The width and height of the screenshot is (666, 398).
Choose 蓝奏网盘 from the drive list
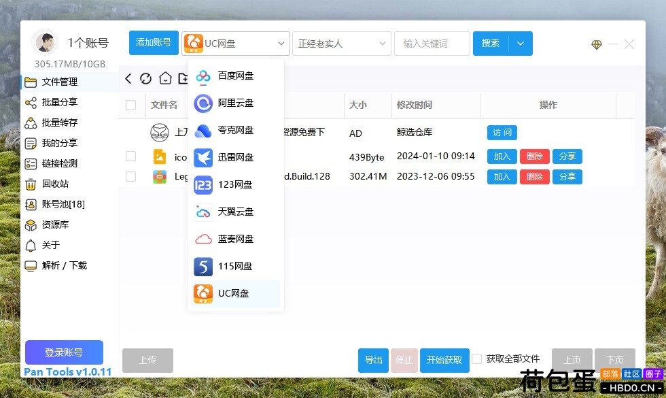pos(236,239)
